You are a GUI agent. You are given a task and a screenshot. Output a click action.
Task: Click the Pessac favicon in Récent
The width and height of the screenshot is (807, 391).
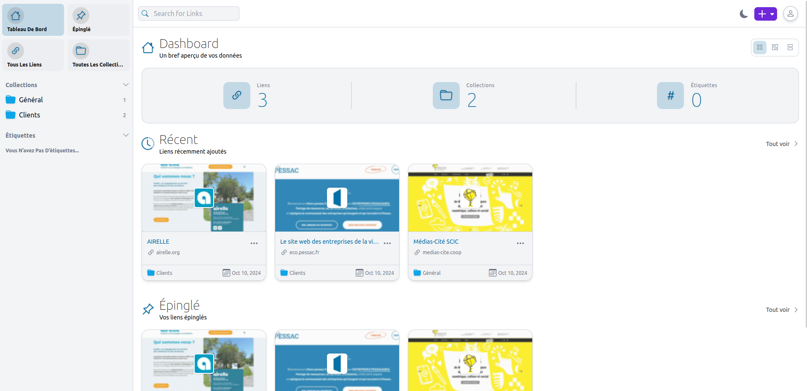(x=337, y=198)
